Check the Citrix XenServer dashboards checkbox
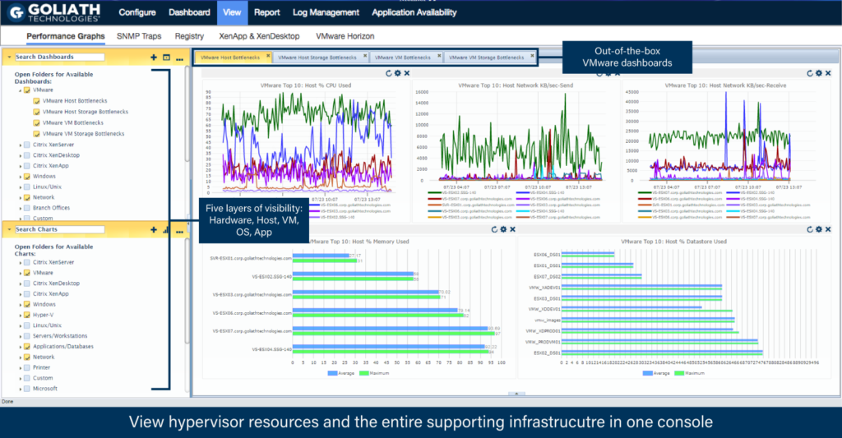 click(27, 144)
